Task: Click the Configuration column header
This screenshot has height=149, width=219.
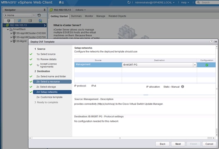Action: [x=207, y=60]
